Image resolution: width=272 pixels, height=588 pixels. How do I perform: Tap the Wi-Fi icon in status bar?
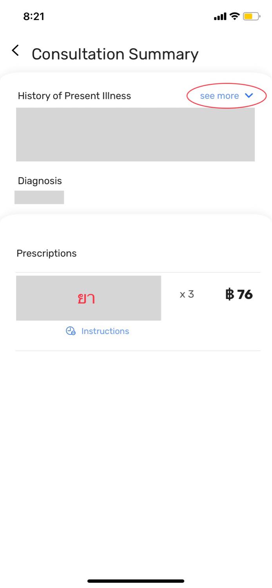tap(234, 16)
